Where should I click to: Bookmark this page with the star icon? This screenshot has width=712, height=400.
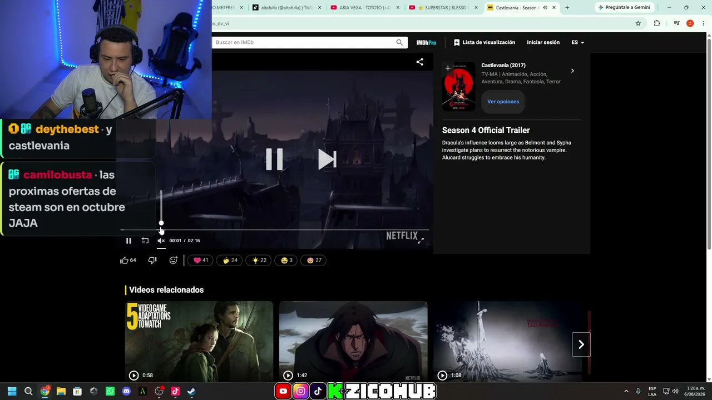click(x=638, y=23)
